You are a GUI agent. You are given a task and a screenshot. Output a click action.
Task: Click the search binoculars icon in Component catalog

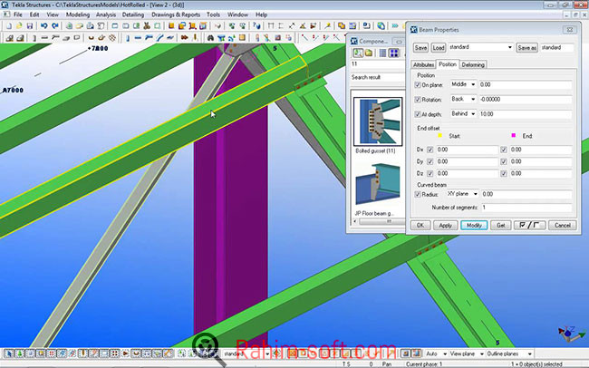click(x=357, y=53)
